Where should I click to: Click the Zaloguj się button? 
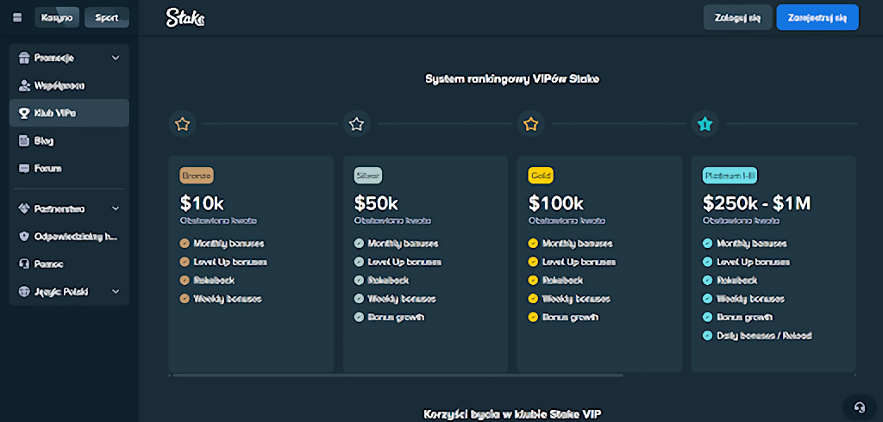tap(737, 17)
